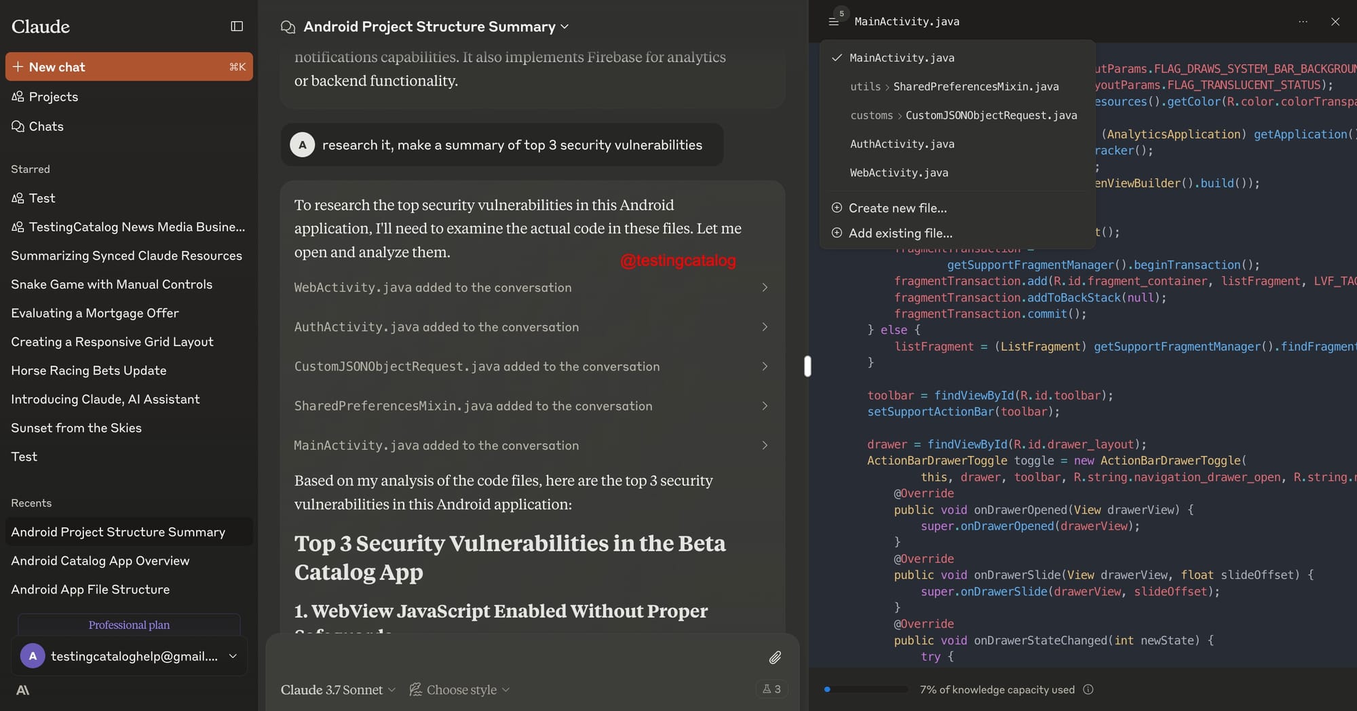Select AuthActivity.java in the file menu

point(957,144)
